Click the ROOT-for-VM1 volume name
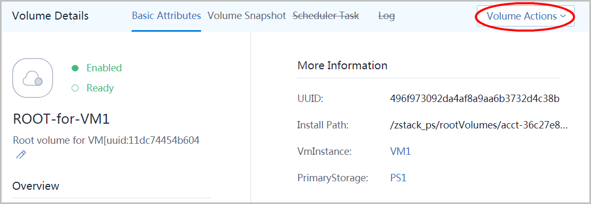The image size is (591, 204). (62, 119)
